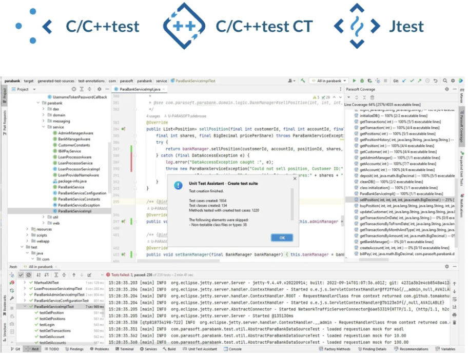
Task: Click the green Debug bug icon
Action: (362, 81)
